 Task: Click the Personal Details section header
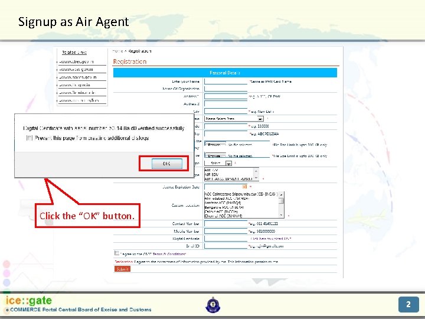pos(225,73)
